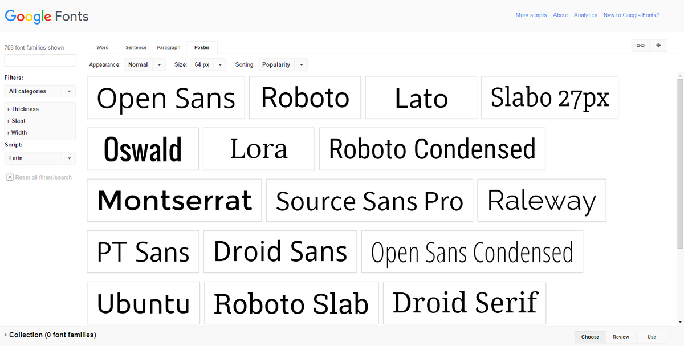The width and height of the screenshot is (684, 346).
Task: Select the Poster tab
Action: tap(201, 48)
